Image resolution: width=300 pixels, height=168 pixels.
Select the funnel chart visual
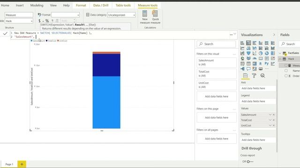coord(248,53)
